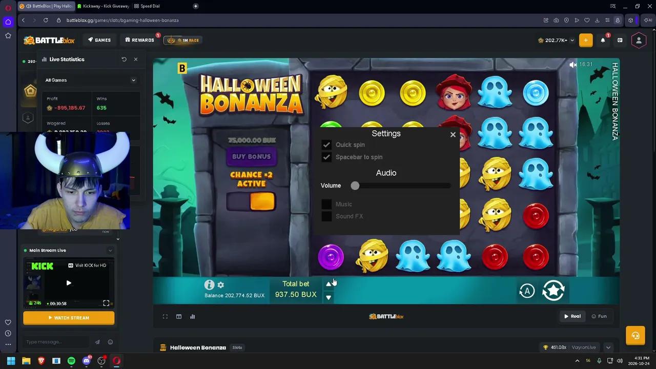Show hidden system tray icons
The height and width of the screenshot is (369, 656).
click(577, 361)
